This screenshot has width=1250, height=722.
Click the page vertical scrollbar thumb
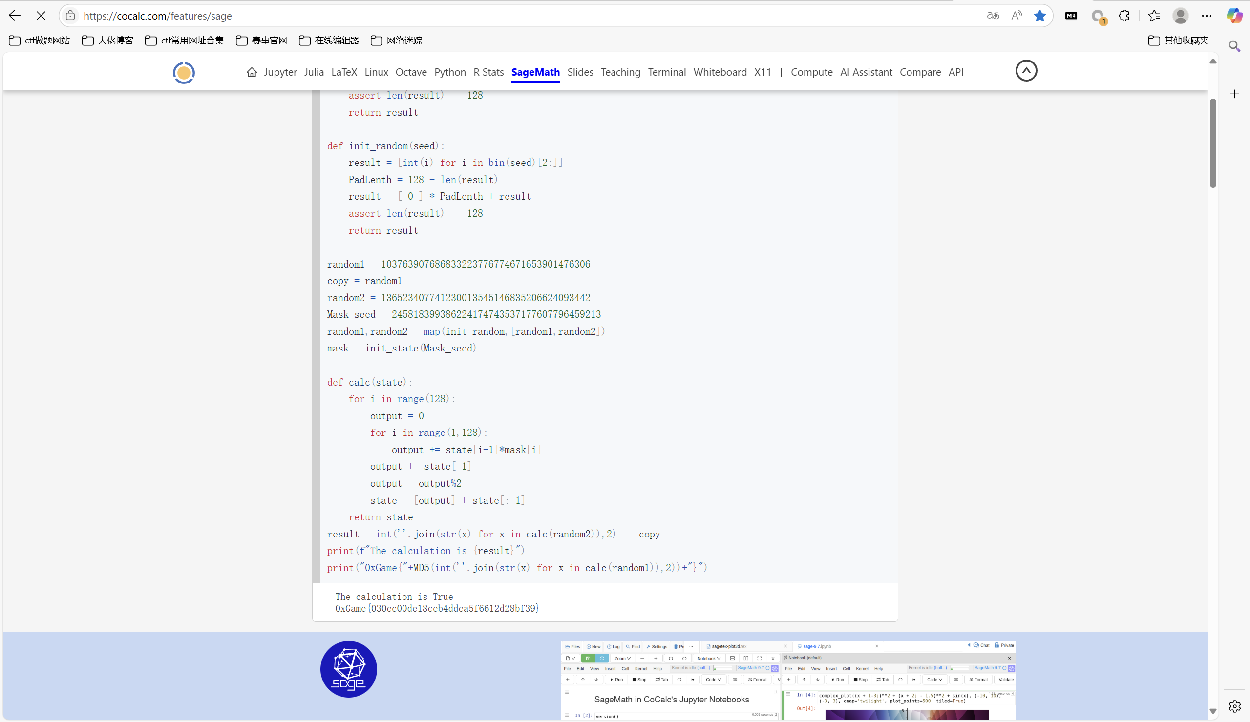coord(1213,144)
